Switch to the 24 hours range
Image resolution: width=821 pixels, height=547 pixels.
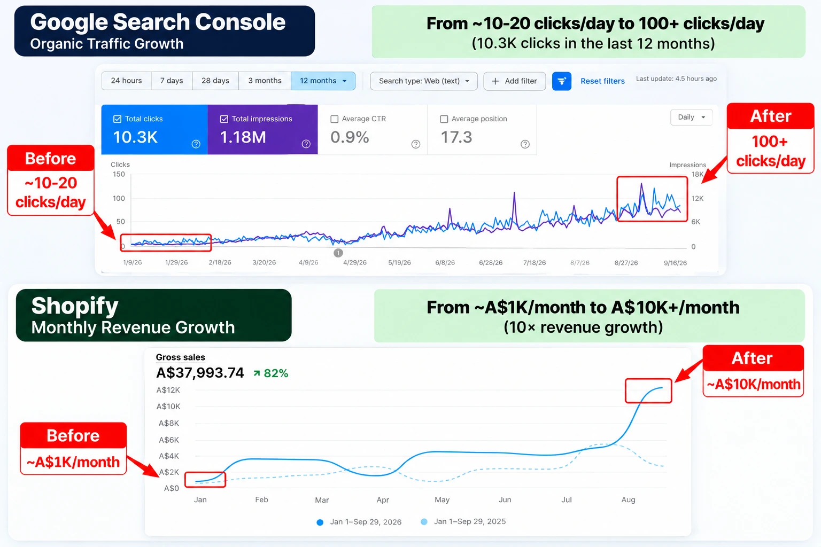127,81
